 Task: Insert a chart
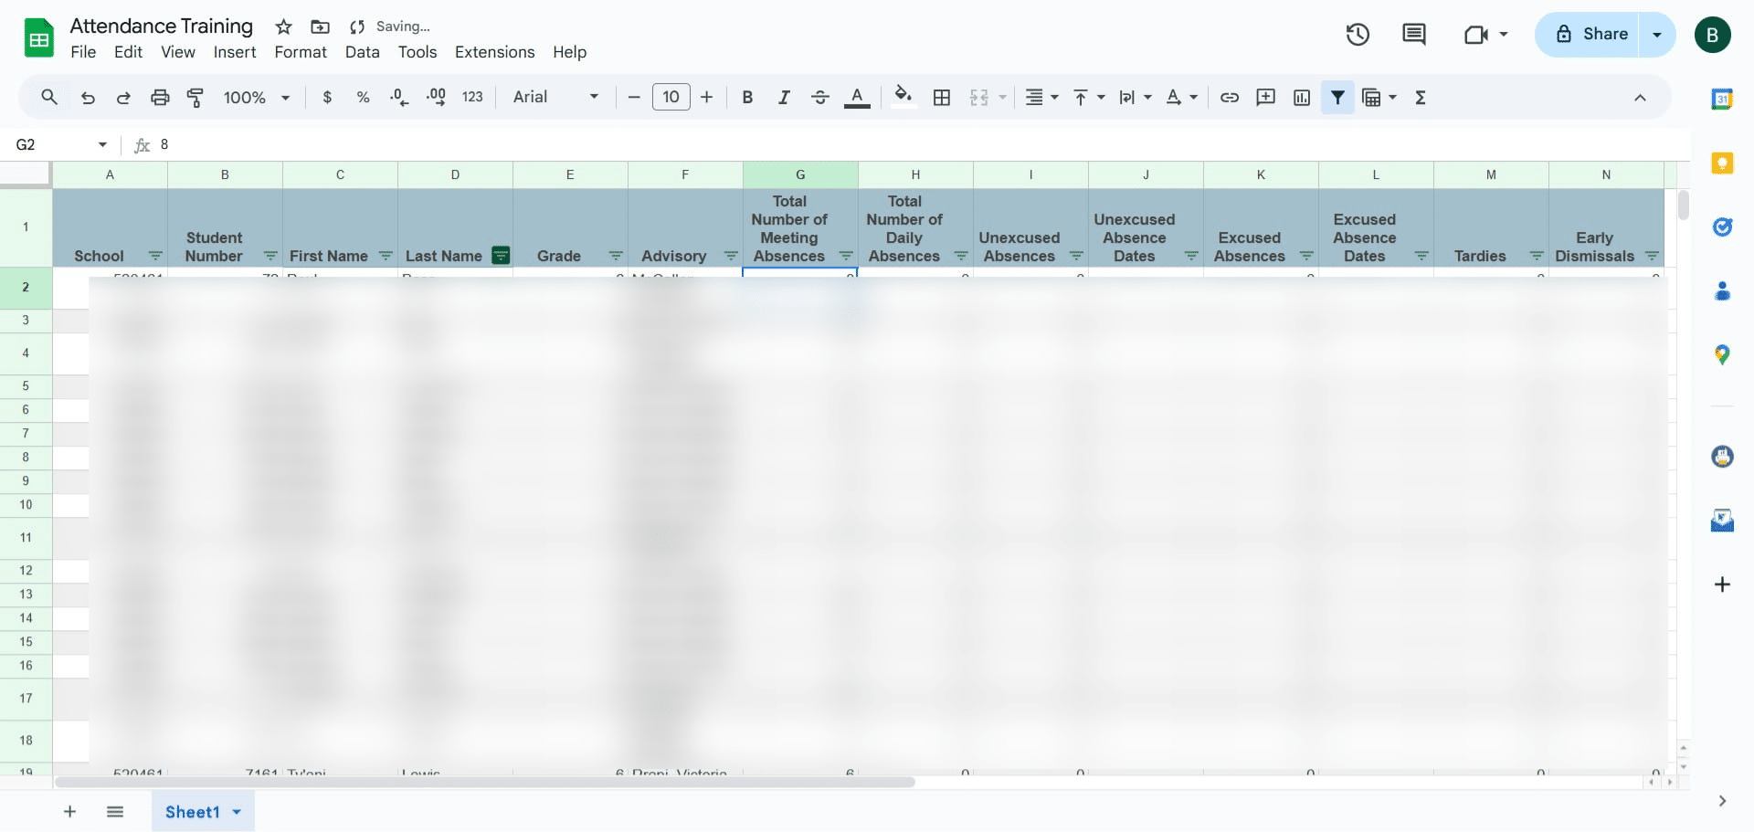1302,97
